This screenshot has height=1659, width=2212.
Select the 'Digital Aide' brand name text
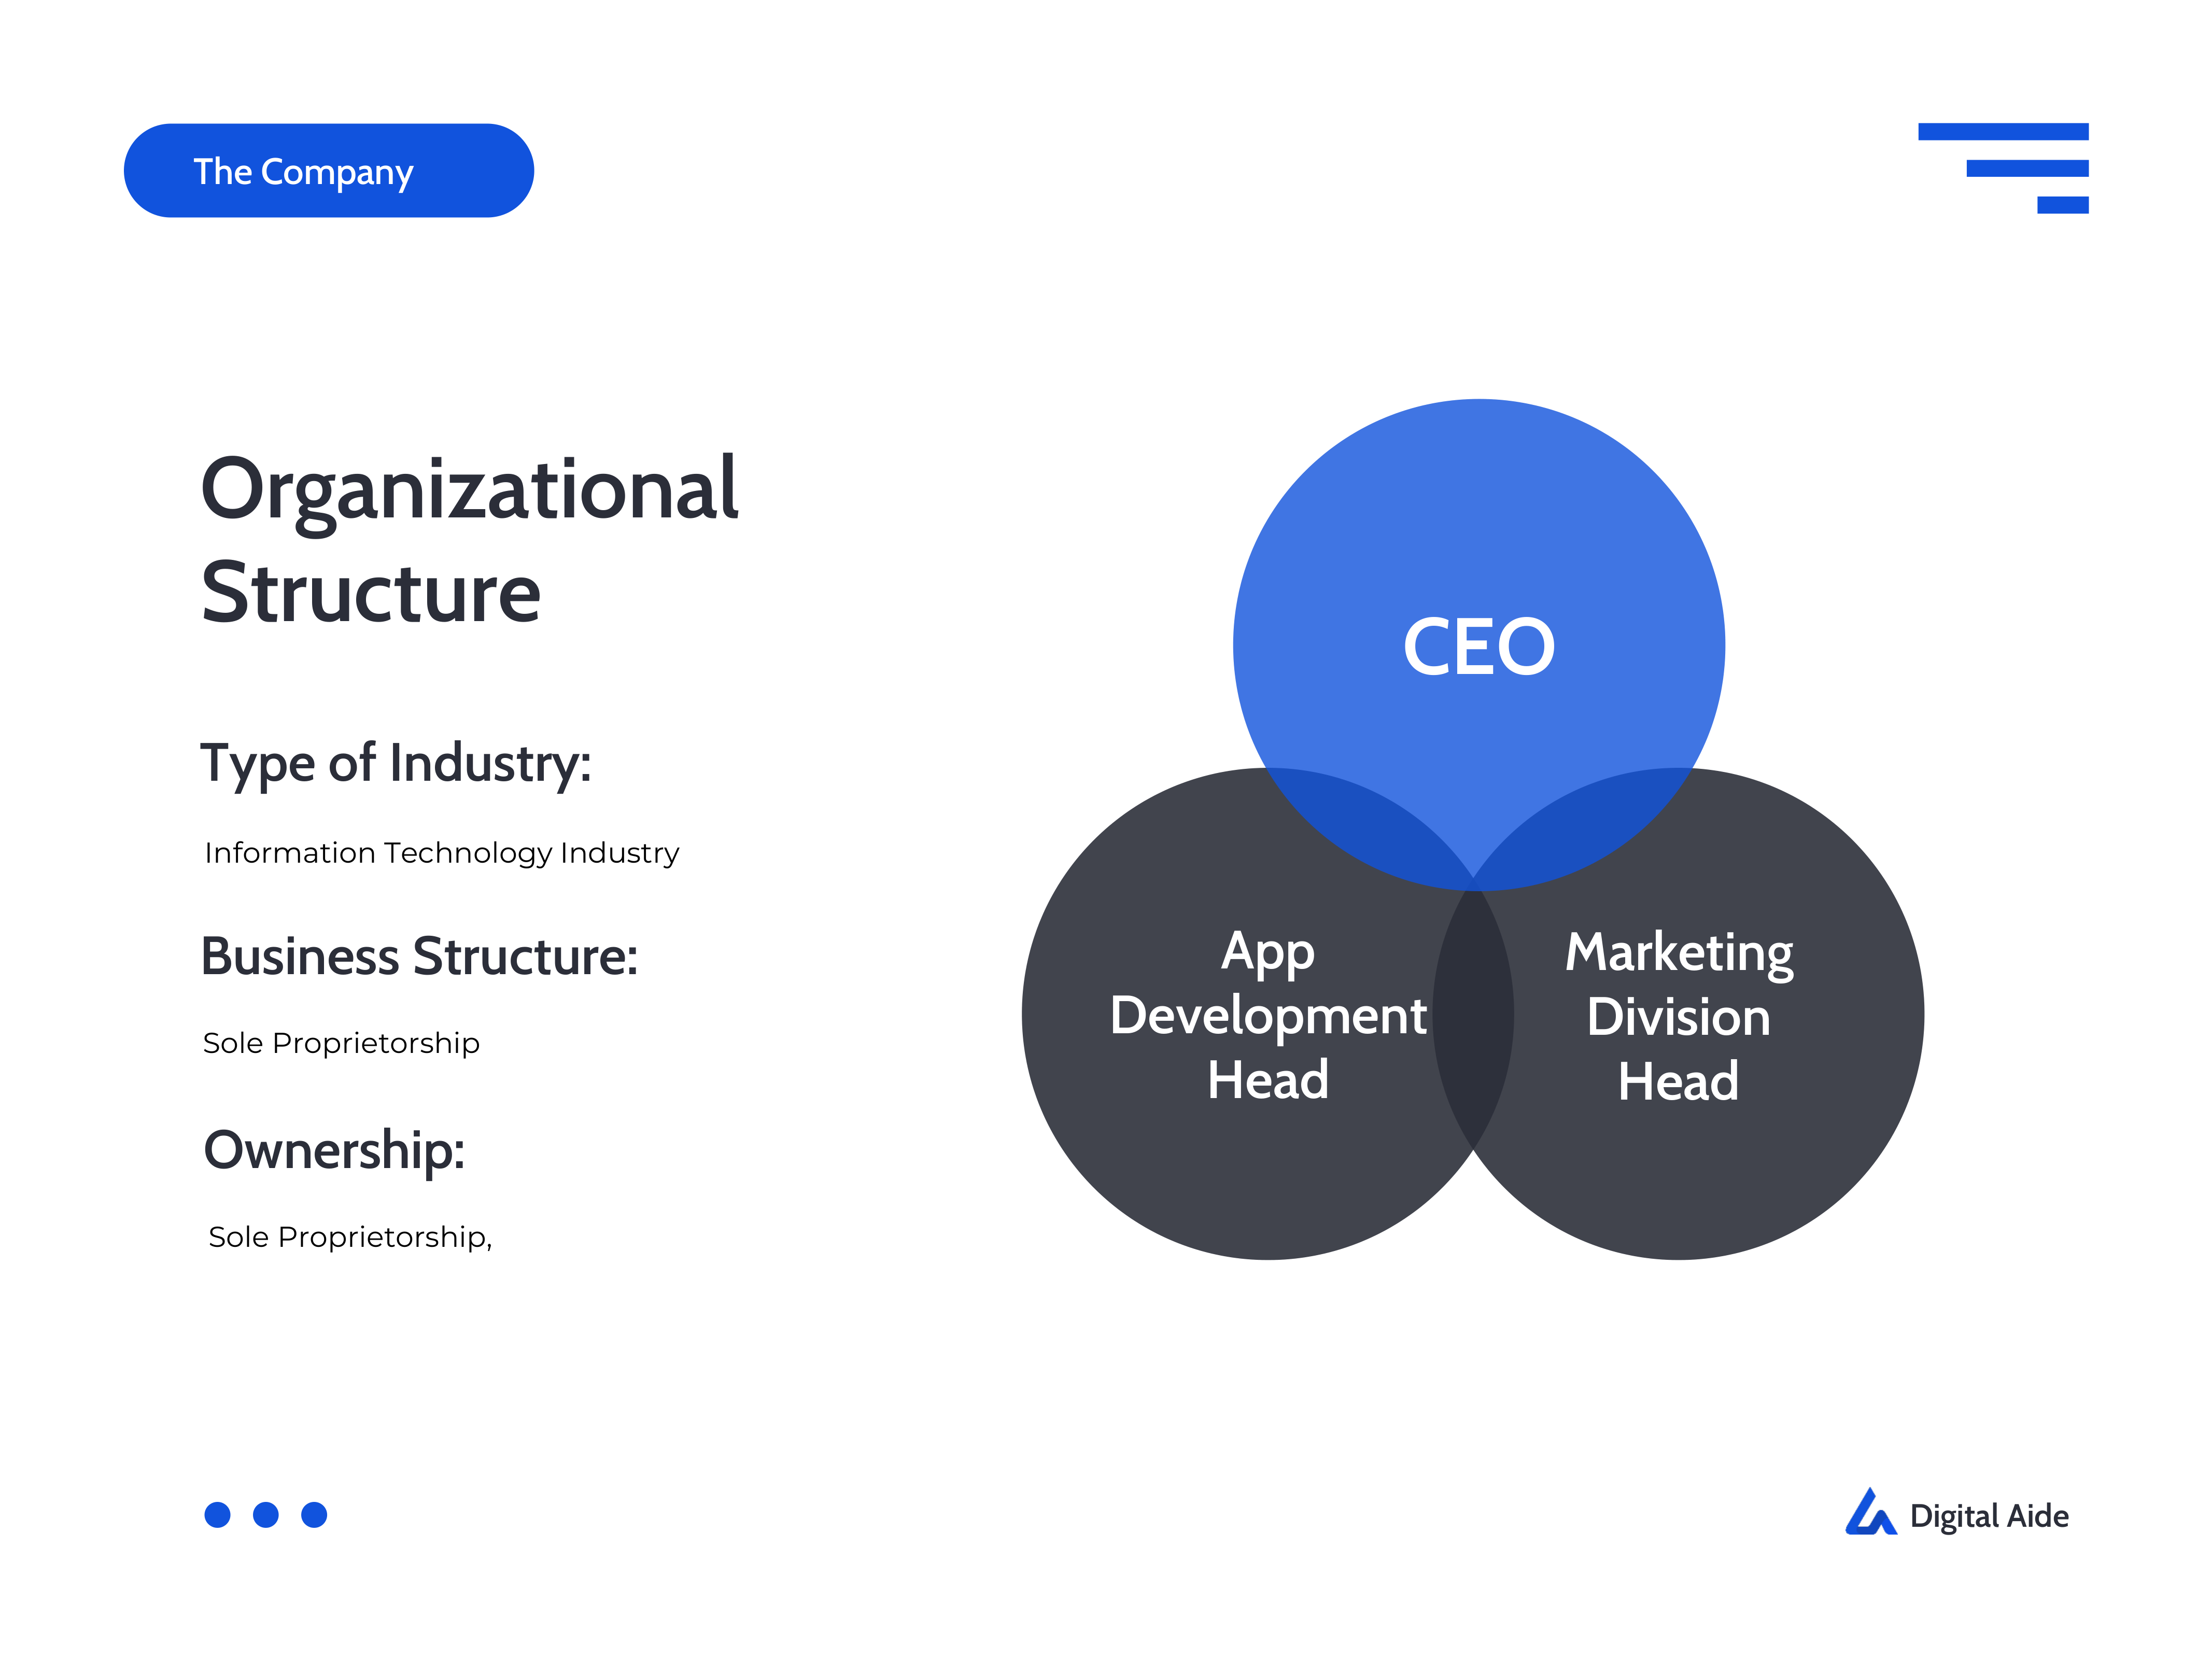coord(1989,1516)
